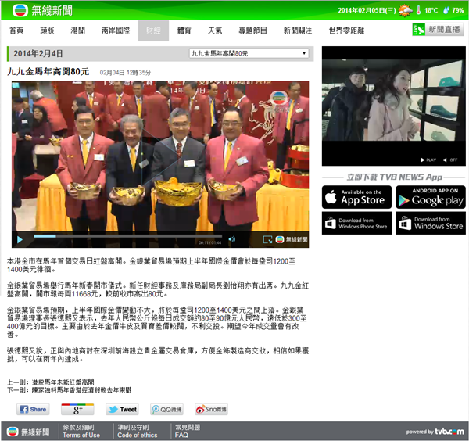Open the Google Play download badge
Viewport: 469px width, 441px height.
tap(430, 196)
